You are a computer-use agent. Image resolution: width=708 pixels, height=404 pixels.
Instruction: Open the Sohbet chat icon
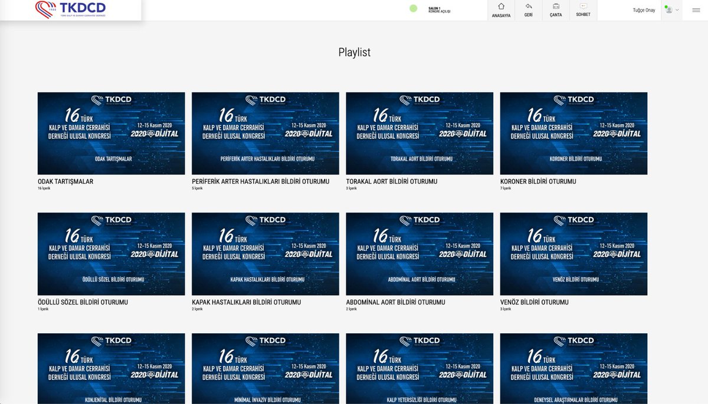[583, 6]
